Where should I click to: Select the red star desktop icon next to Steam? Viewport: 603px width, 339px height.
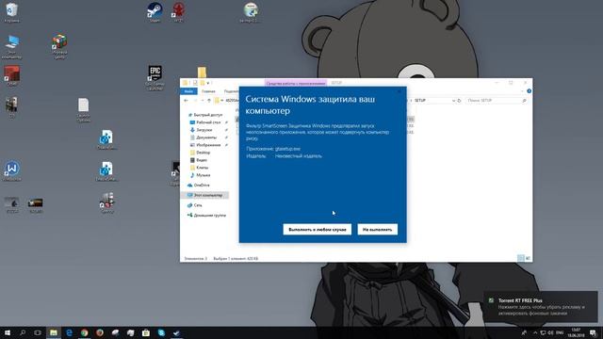tap(178, 12)
